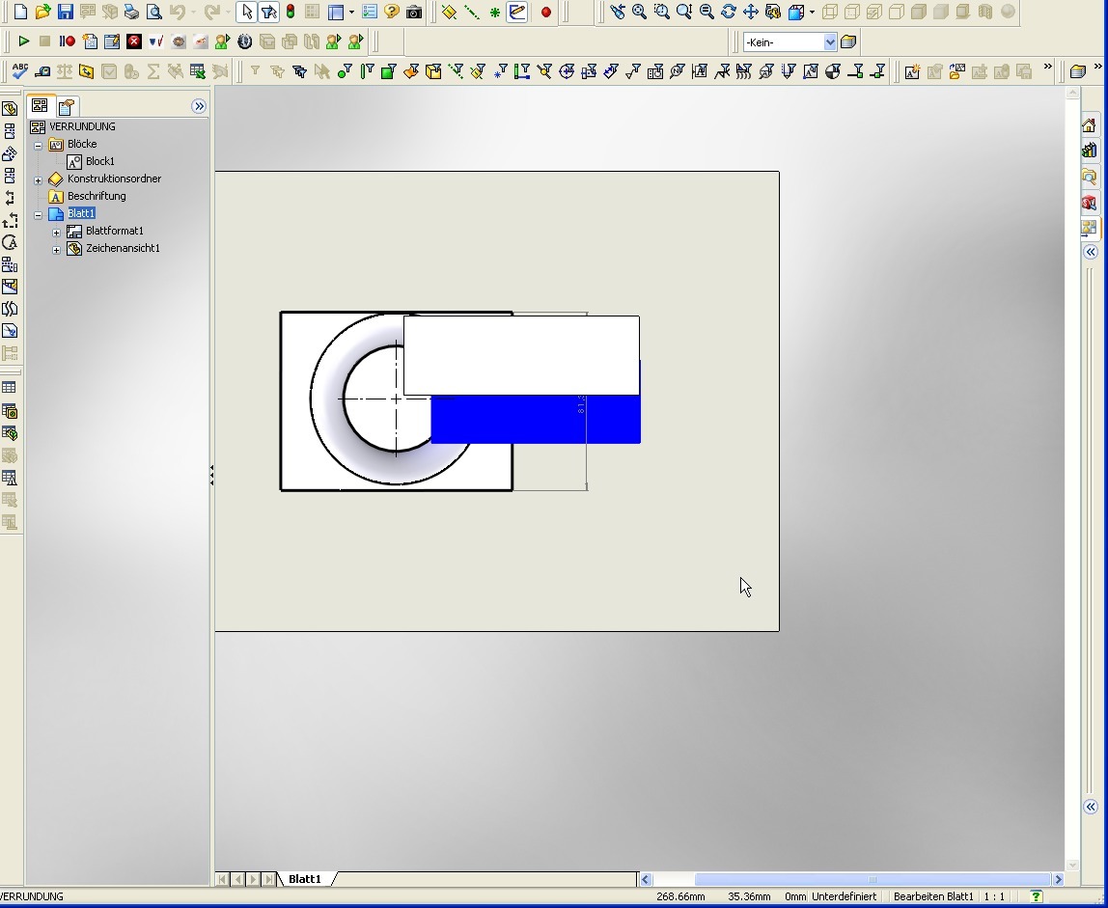Expand the Konstruktionsordner tree node

pos(39,179)
